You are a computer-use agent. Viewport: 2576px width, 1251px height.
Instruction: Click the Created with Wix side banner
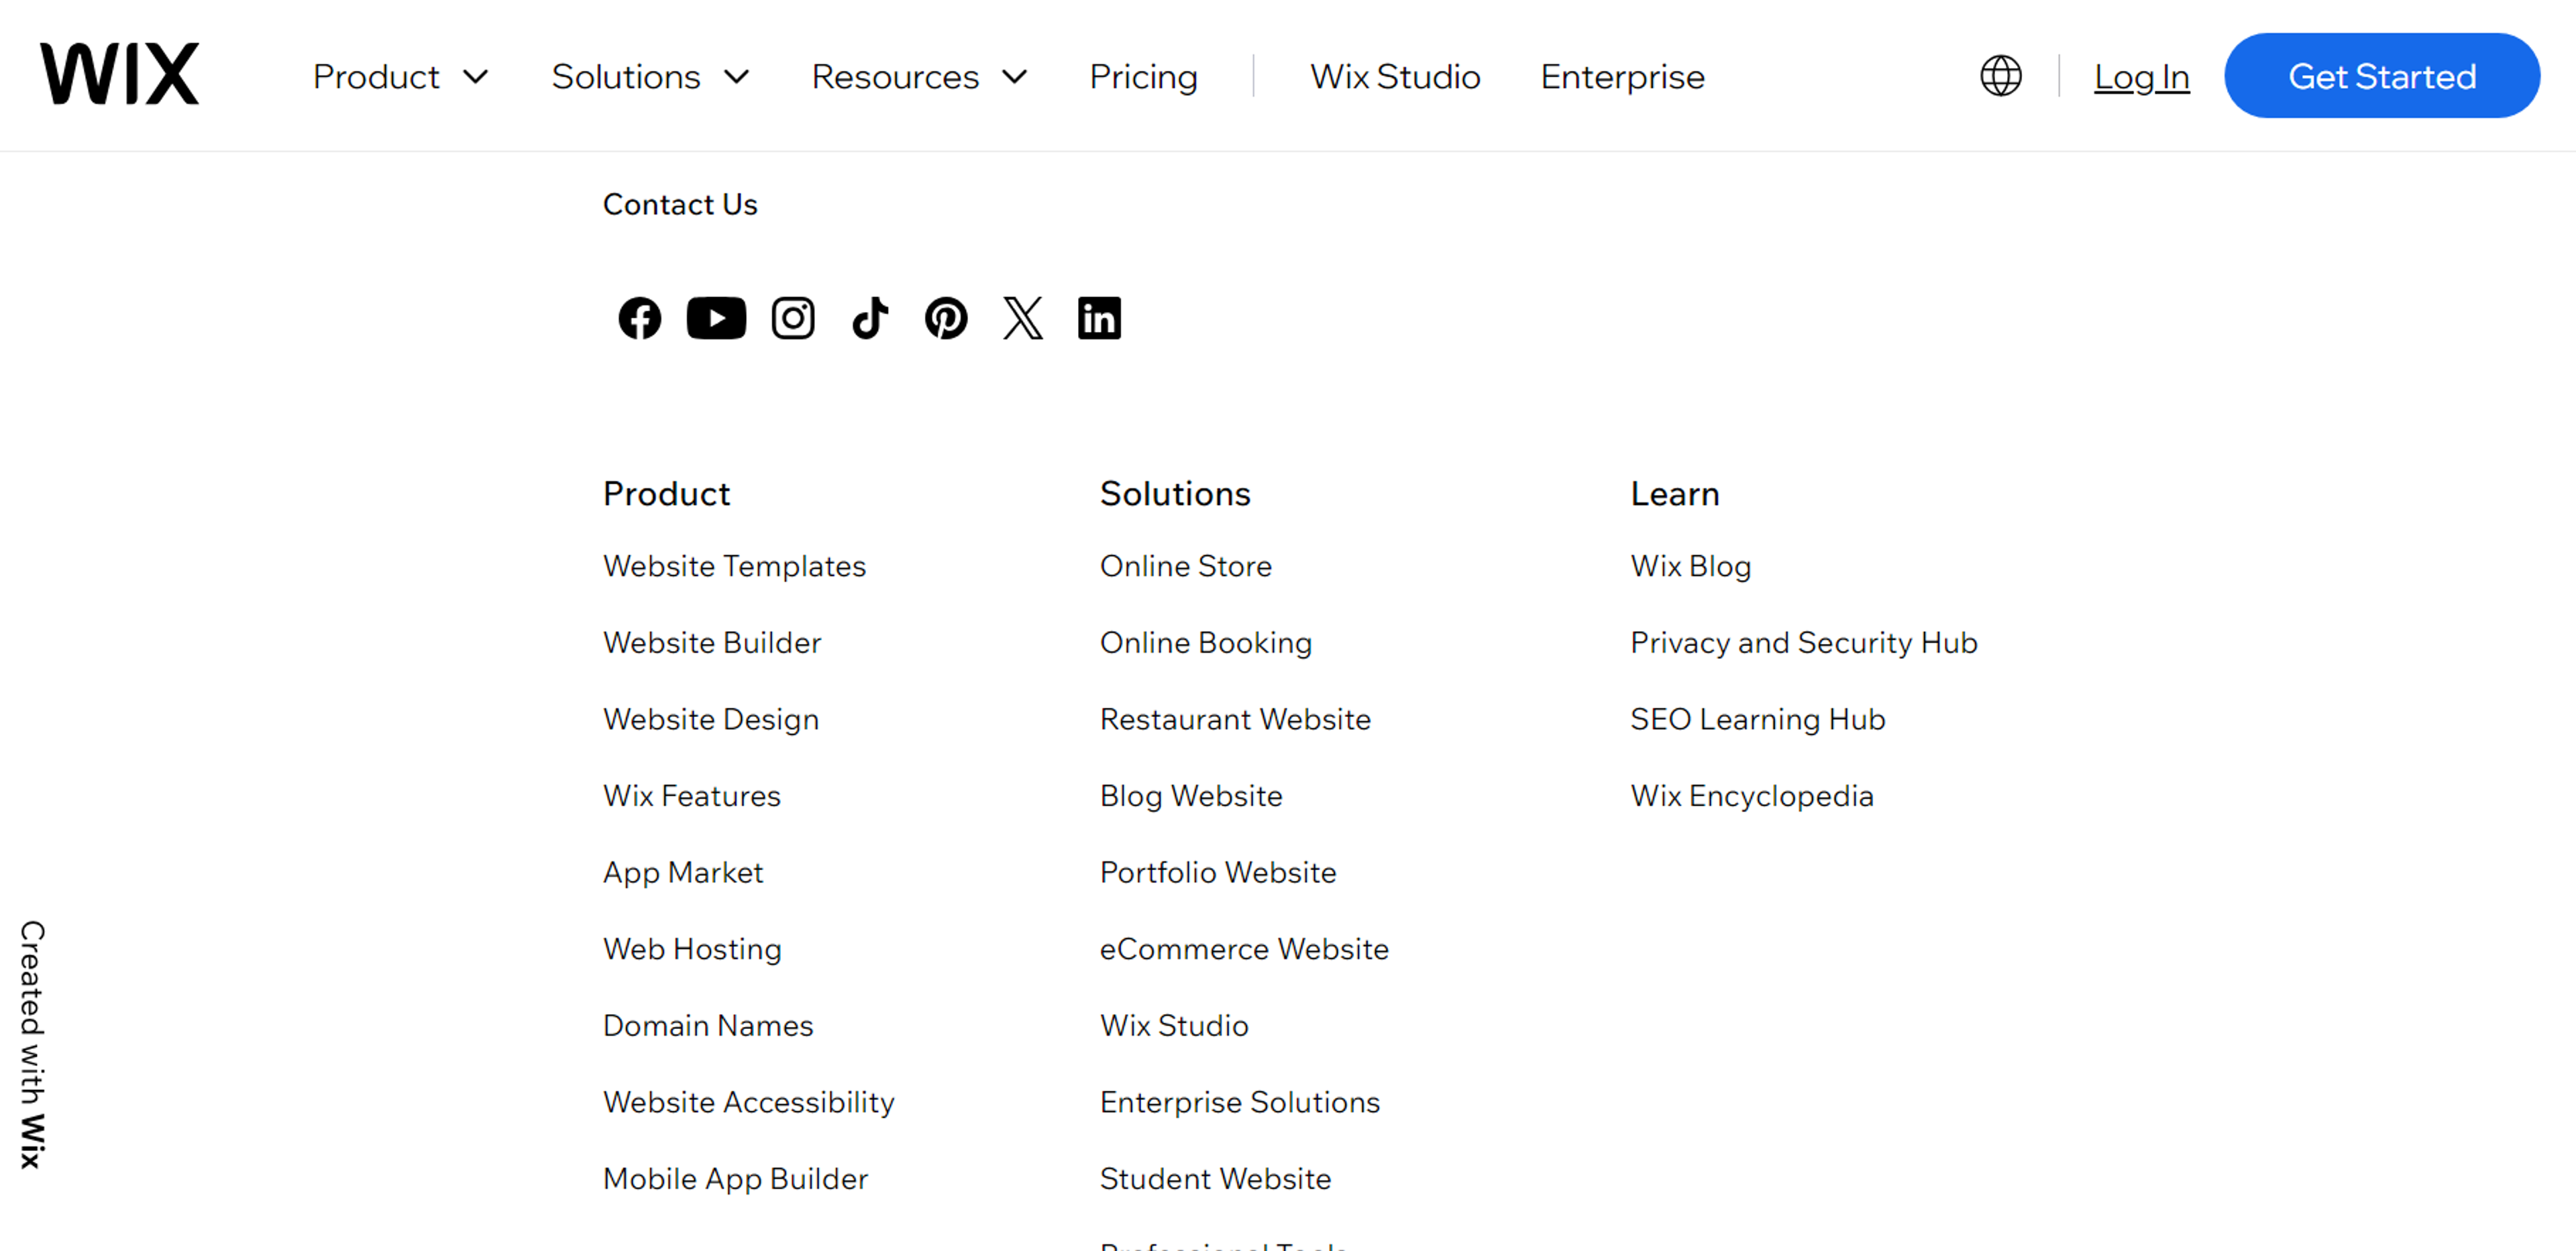pyautogui.click(x=32, y=1043)
